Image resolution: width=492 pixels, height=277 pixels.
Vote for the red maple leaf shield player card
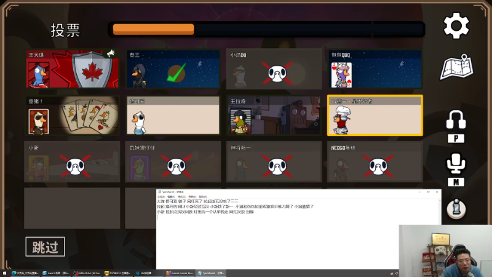click(x=72, y=69)
